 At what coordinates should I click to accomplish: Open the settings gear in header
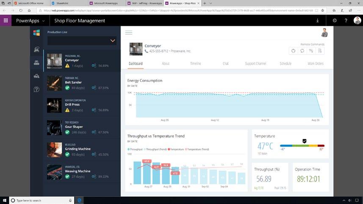pos(335,21)
